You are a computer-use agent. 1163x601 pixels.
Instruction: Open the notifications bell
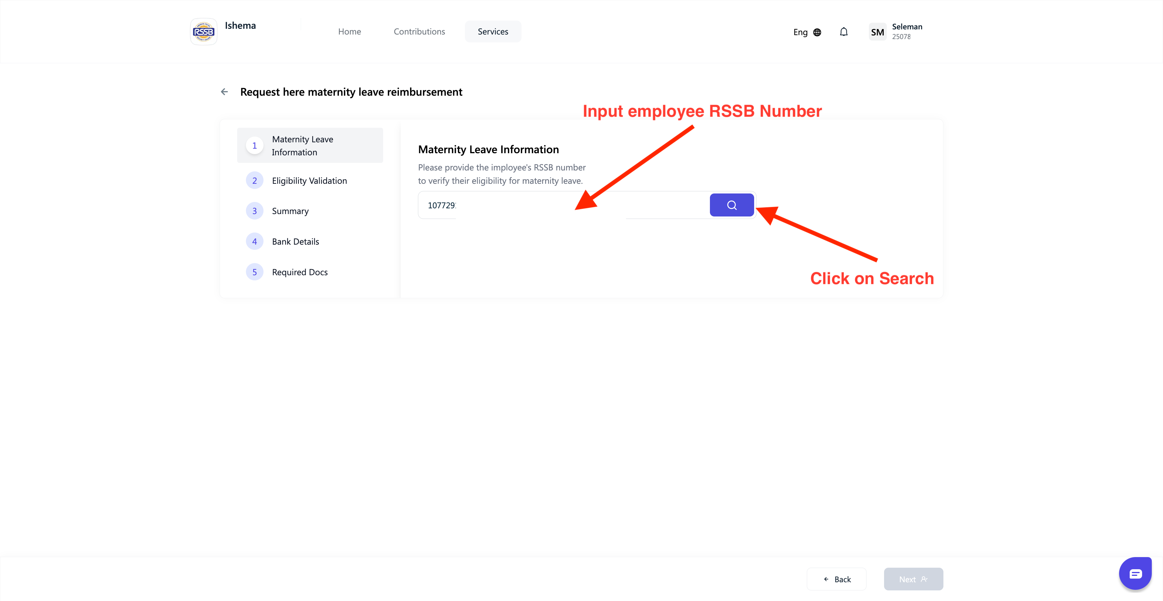[843, 32]
